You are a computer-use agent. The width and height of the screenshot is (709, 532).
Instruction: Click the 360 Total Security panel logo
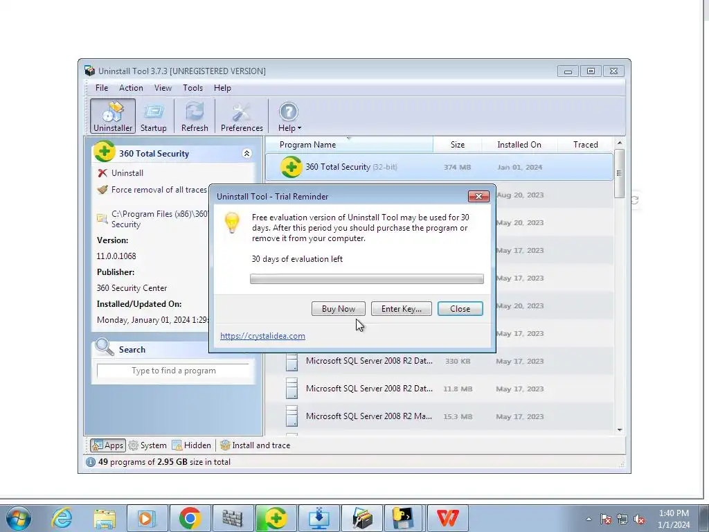coord(105,152)
